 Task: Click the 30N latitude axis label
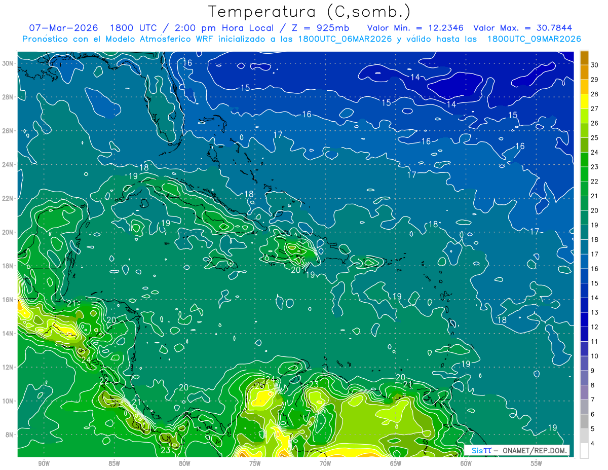8,63
